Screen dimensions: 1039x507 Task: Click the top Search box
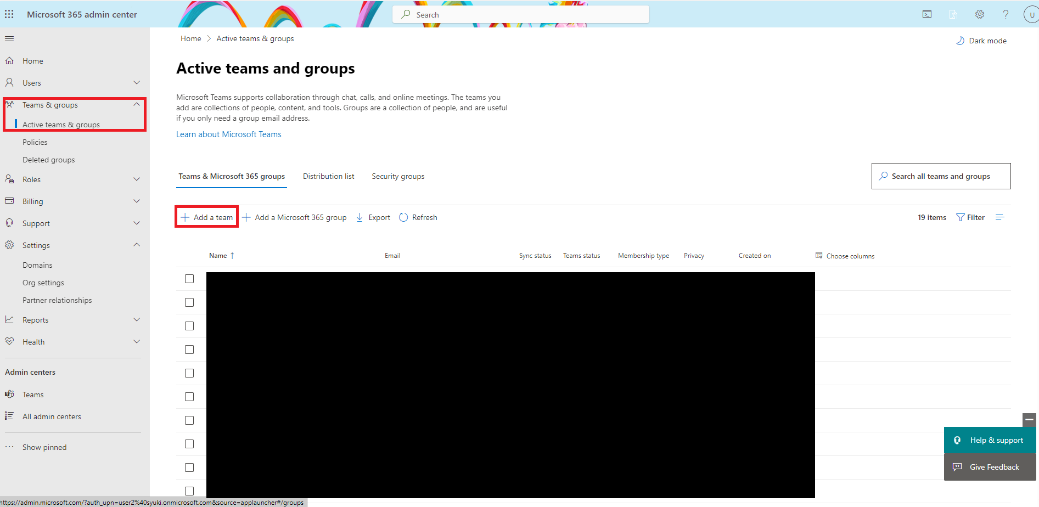click(521, 15)
